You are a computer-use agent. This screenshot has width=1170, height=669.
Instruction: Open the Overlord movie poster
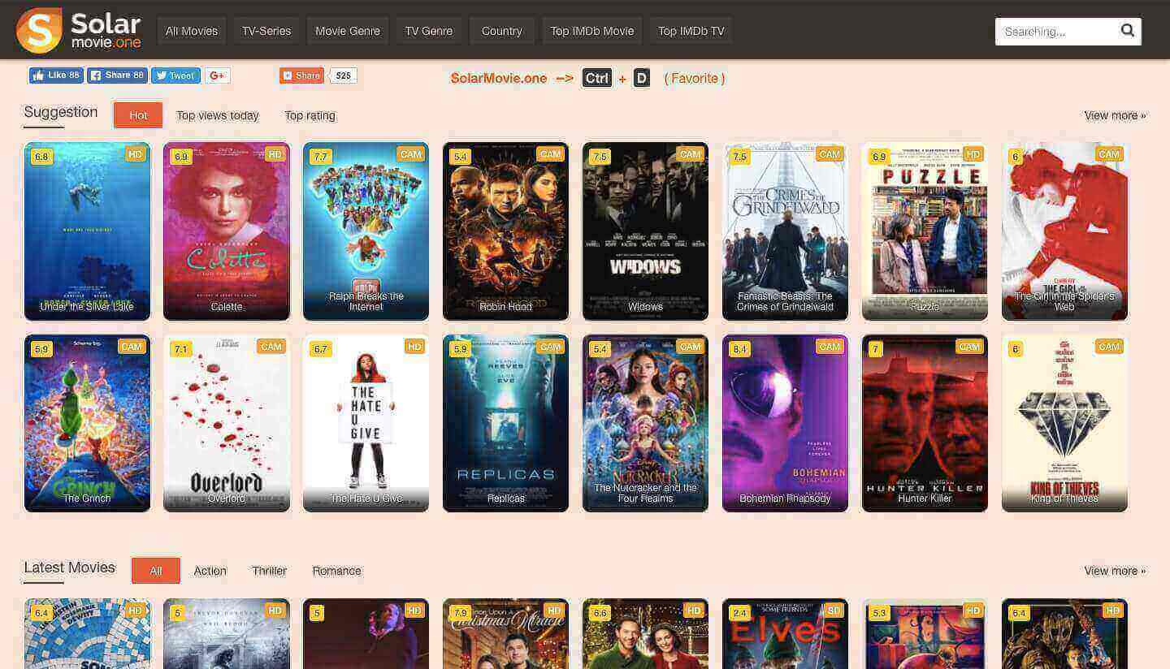pos(227,423)
